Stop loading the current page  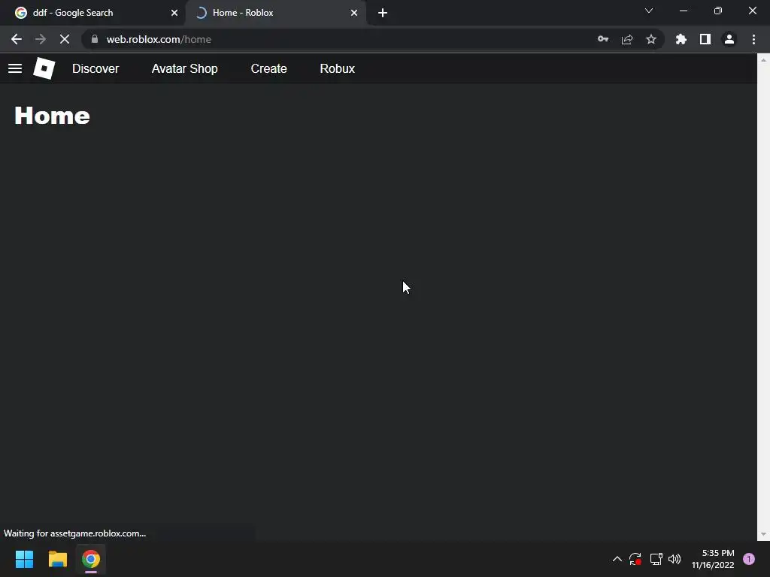click(65, 39)
